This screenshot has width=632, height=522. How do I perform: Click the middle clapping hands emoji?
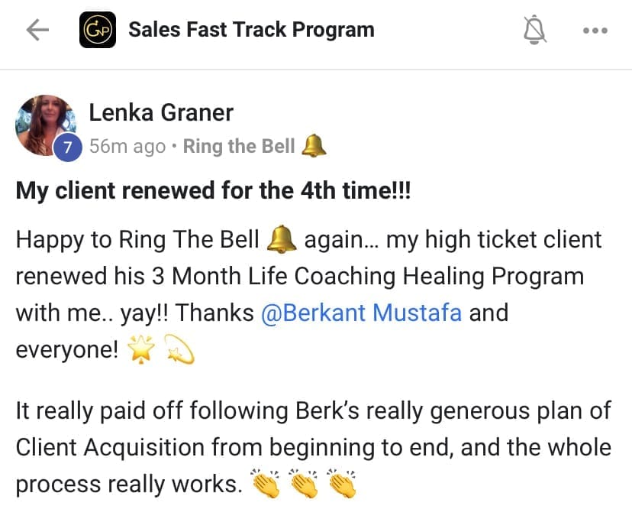[x=305, y=485]
